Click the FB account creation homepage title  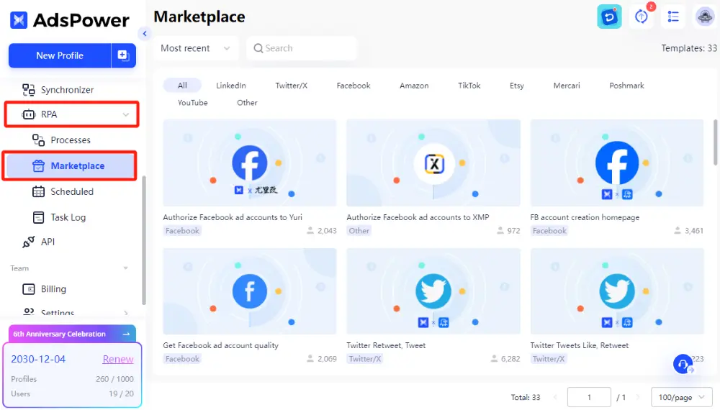pyautogui.click(x=585, y=217)
